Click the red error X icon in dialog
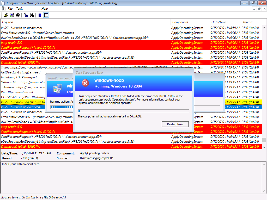 tap(85, 83)
